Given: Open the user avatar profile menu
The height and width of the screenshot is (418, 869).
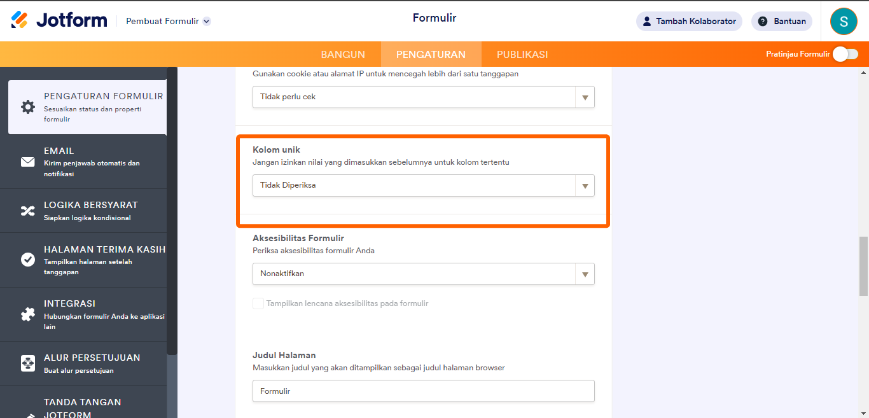Looking at the screenshot, I should tap(844, 21).
